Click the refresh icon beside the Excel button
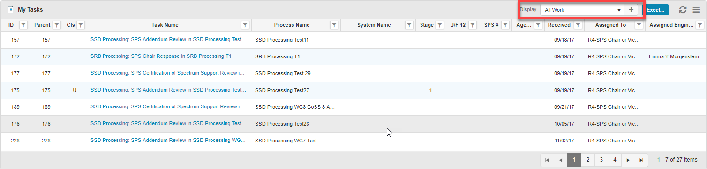This screenshot has width=707, height=169. tap(683, 10)
